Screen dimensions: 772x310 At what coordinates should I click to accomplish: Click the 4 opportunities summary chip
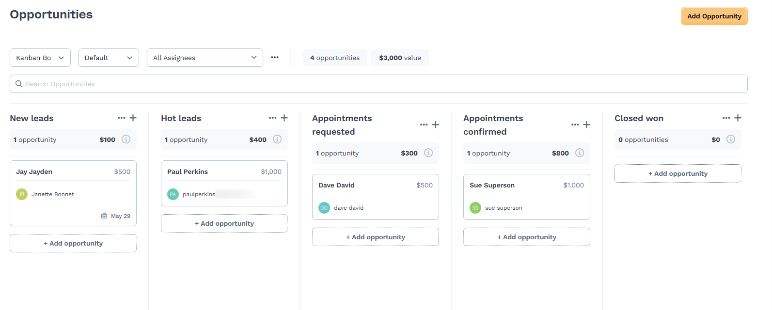[x=334, y=57]
